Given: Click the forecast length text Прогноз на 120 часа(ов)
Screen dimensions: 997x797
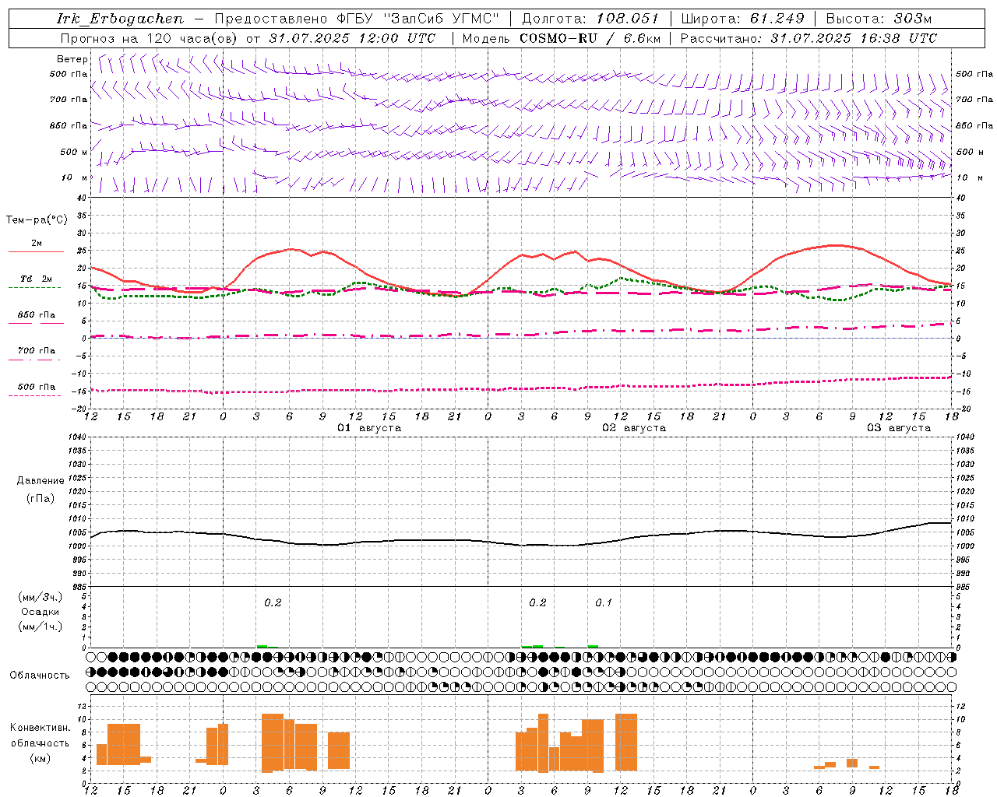Looking at the screenshot, I should 150,38.
